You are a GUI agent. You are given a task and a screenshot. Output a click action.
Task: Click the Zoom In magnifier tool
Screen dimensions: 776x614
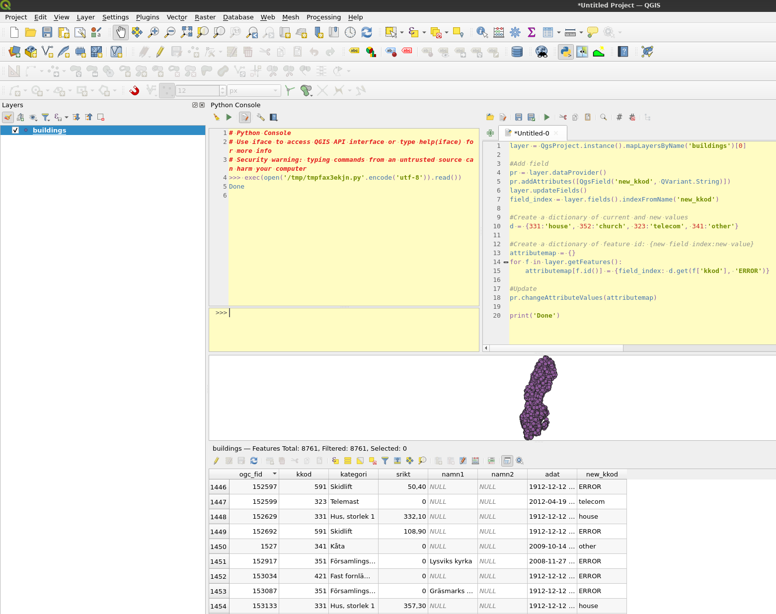coord(154,32)
